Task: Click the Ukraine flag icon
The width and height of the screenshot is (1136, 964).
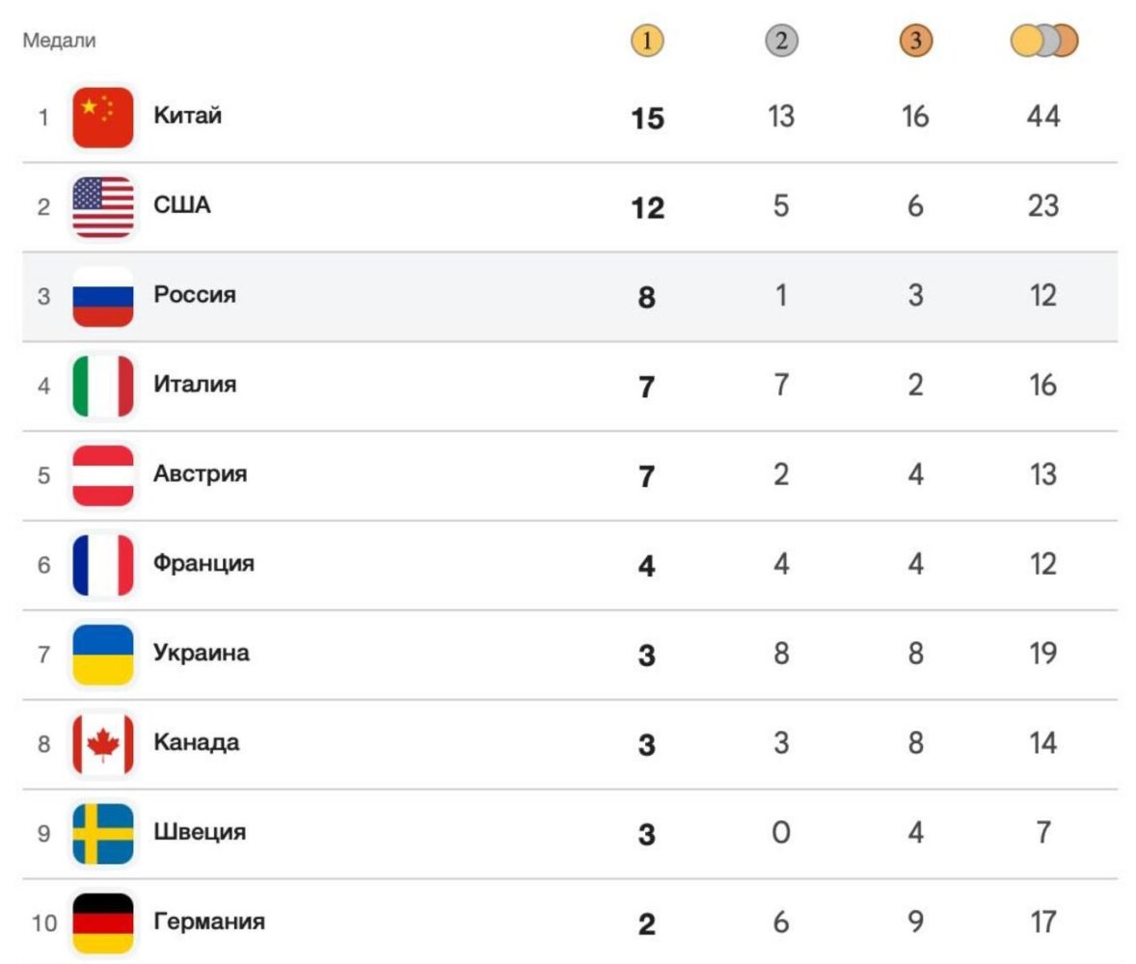Action: [x=103, y=654]
